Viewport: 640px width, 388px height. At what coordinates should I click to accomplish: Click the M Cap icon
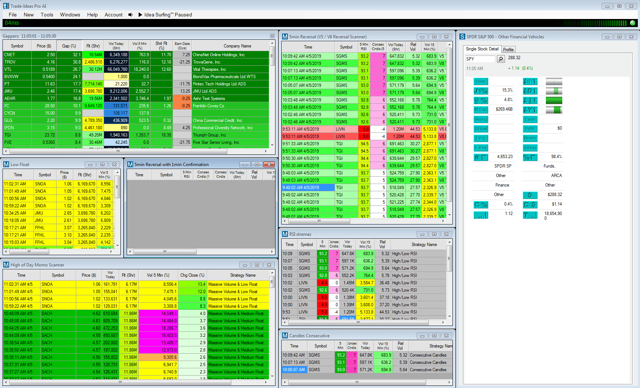(481, 110)
